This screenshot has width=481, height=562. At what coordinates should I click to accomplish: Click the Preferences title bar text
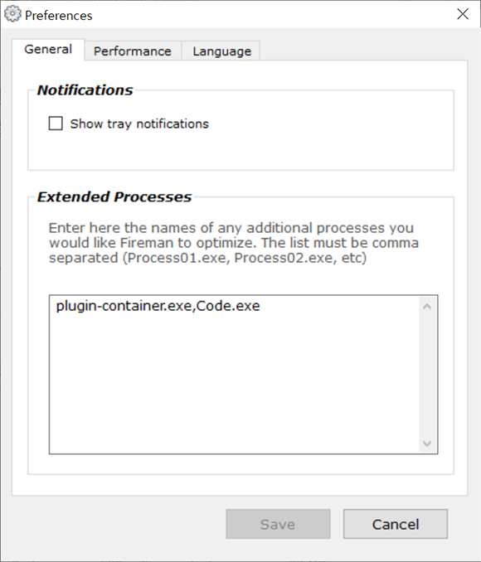click(x=58, y=16)
